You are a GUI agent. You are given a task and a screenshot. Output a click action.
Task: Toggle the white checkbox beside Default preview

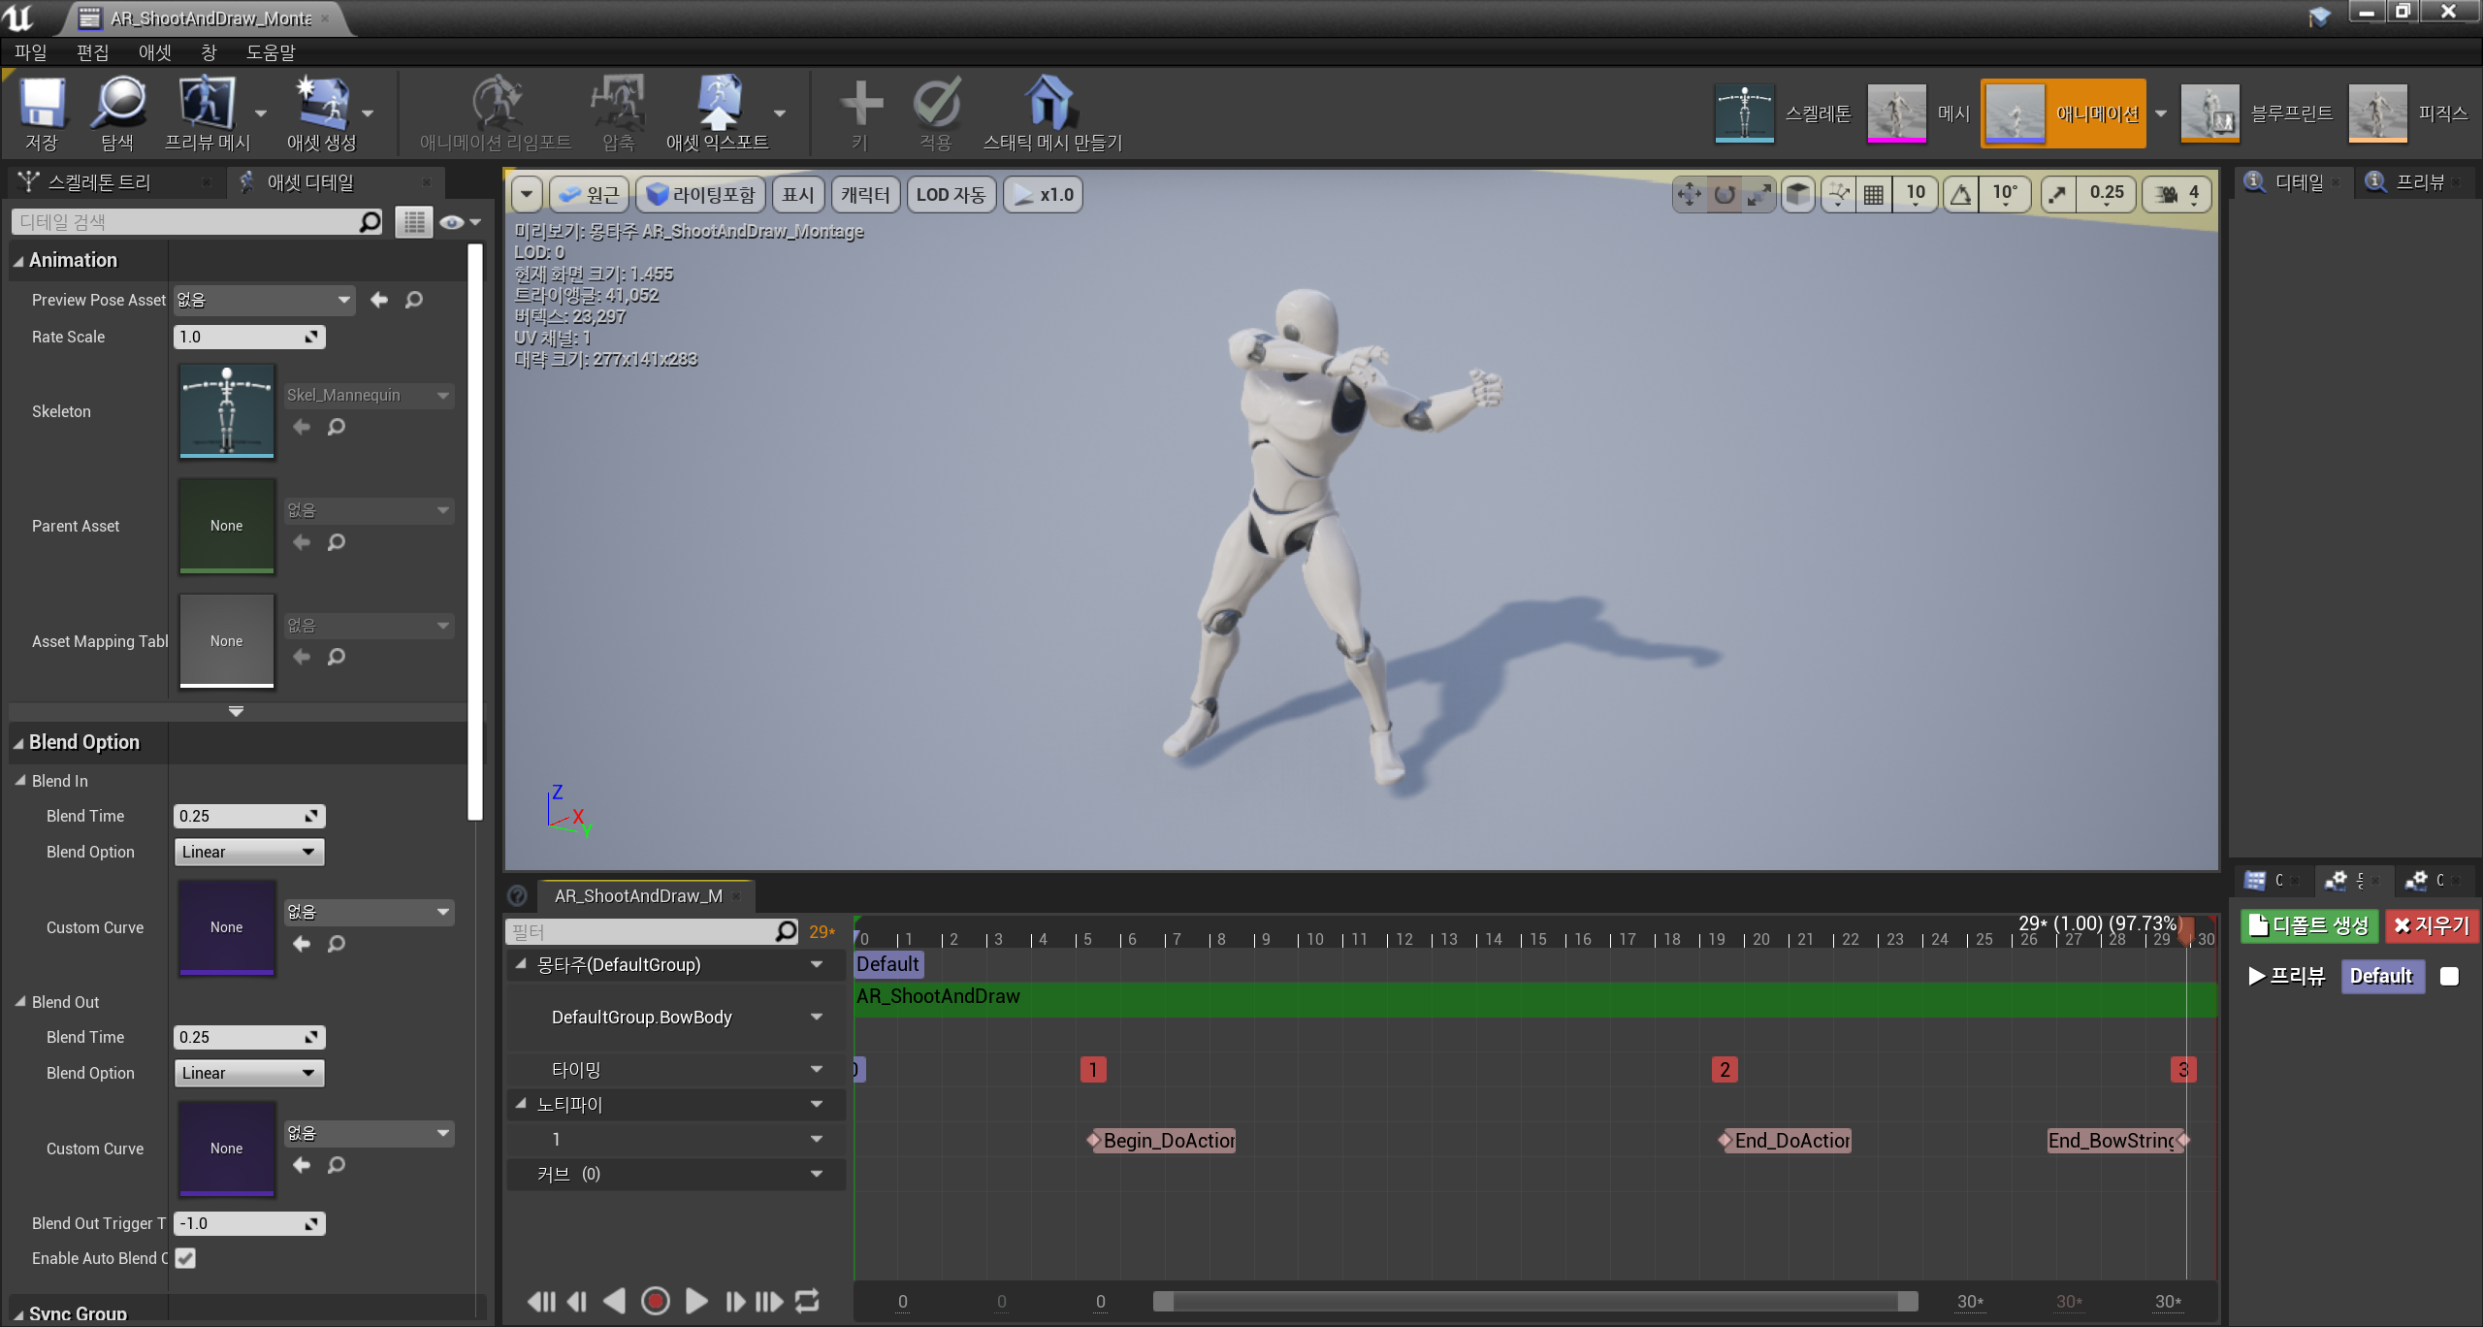(2449, 976)
